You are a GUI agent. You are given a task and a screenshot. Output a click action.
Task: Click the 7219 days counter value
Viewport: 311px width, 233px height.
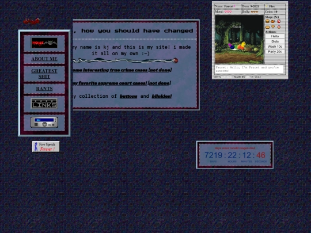[x=214, y=155]
